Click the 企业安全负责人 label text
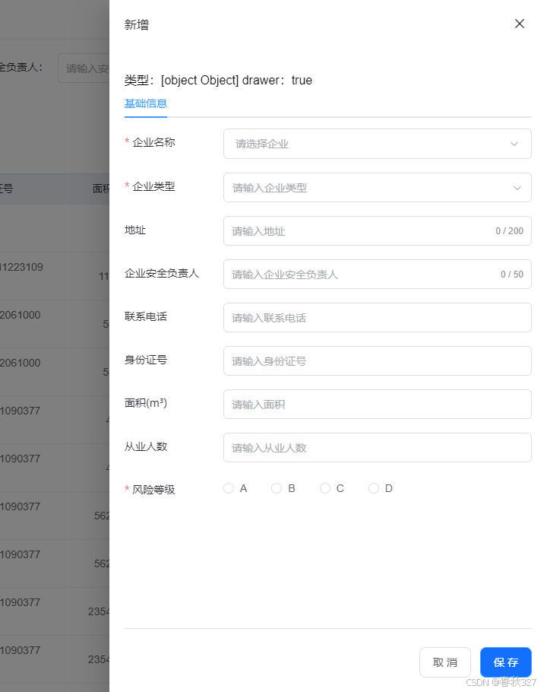Image resolution: width=547 pixels, height=692 pixels. point(161,273)
